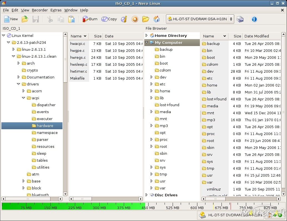Click the HL-DT-ST DVDRAM status bar button
The height and width of the screenshot is (221, 287).
click(230, 215)
